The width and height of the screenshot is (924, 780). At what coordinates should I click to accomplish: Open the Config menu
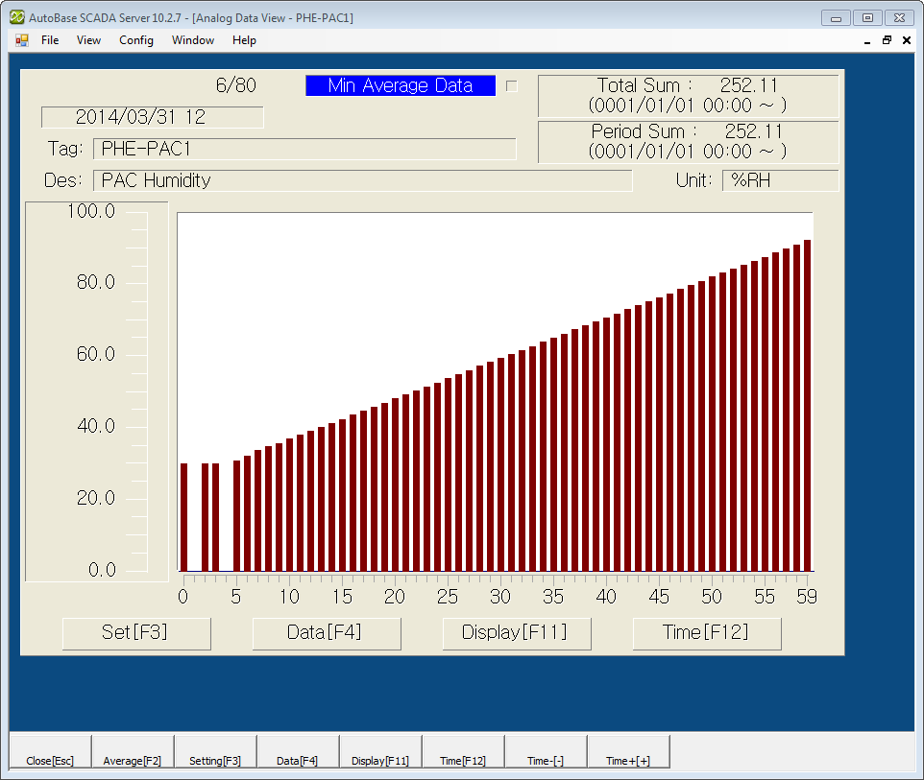136,40
